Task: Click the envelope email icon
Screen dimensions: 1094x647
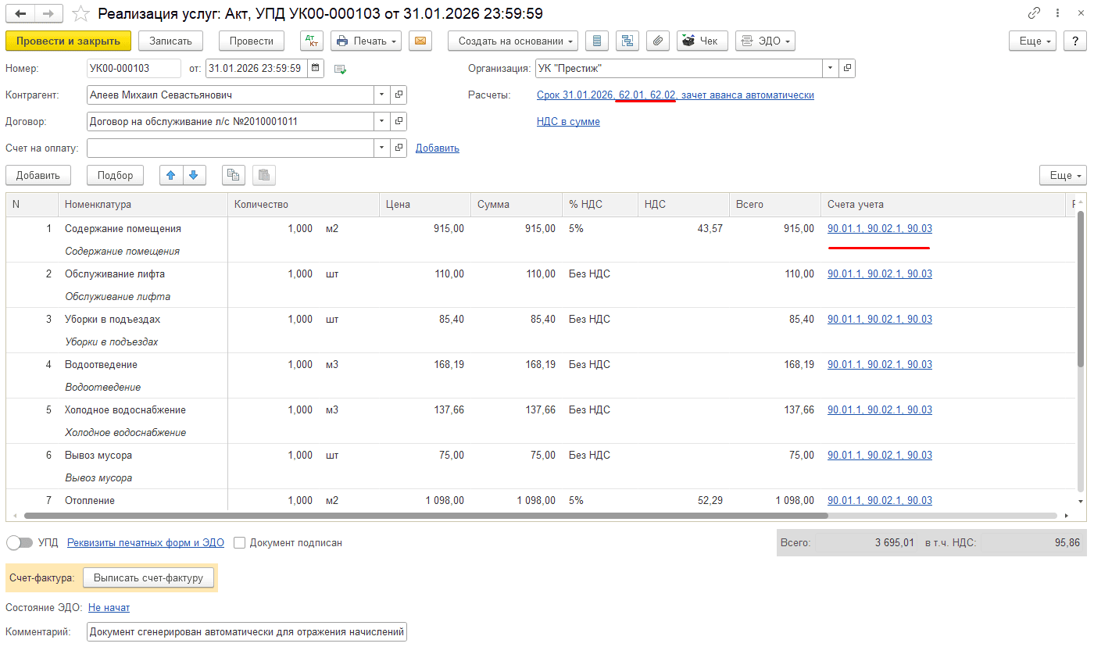Action: pos(421,41)
